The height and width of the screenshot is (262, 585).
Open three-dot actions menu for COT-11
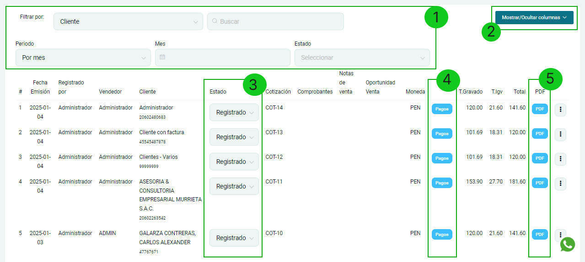coord(560,183)
